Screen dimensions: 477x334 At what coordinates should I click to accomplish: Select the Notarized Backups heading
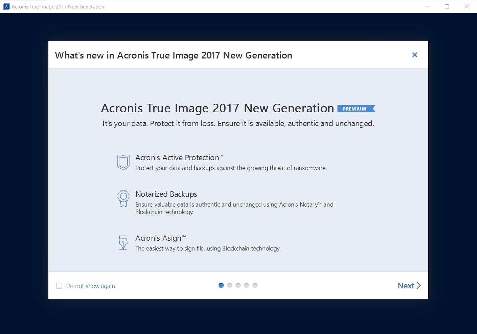[166, 194]
